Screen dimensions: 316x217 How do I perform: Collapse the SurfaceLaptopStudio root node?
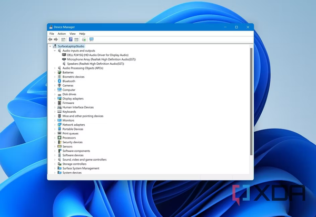50,46
